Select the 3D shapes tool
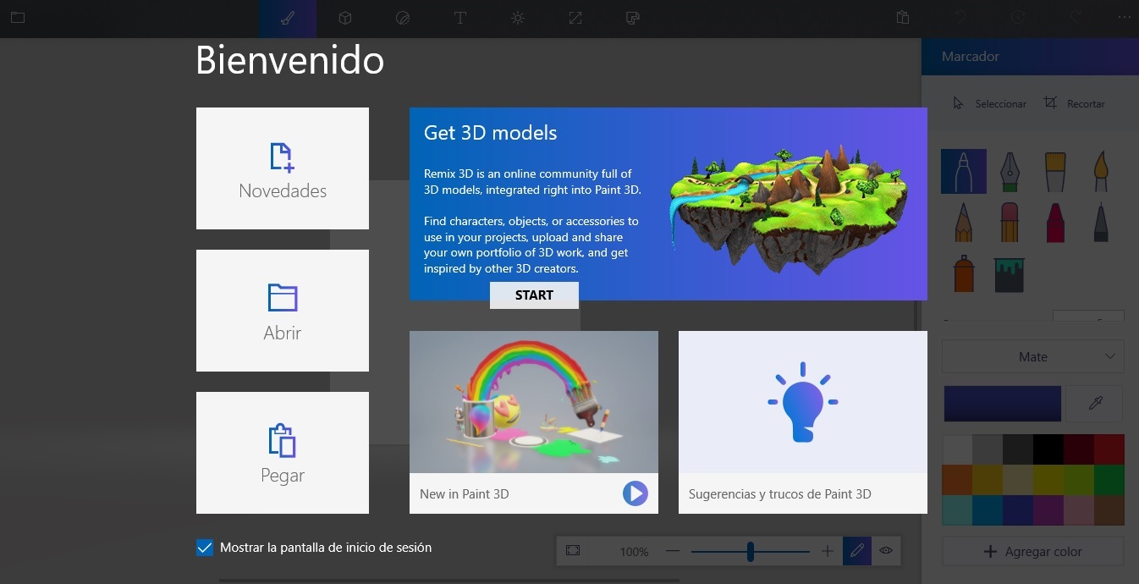1139x584 pixels. (345, 18)
